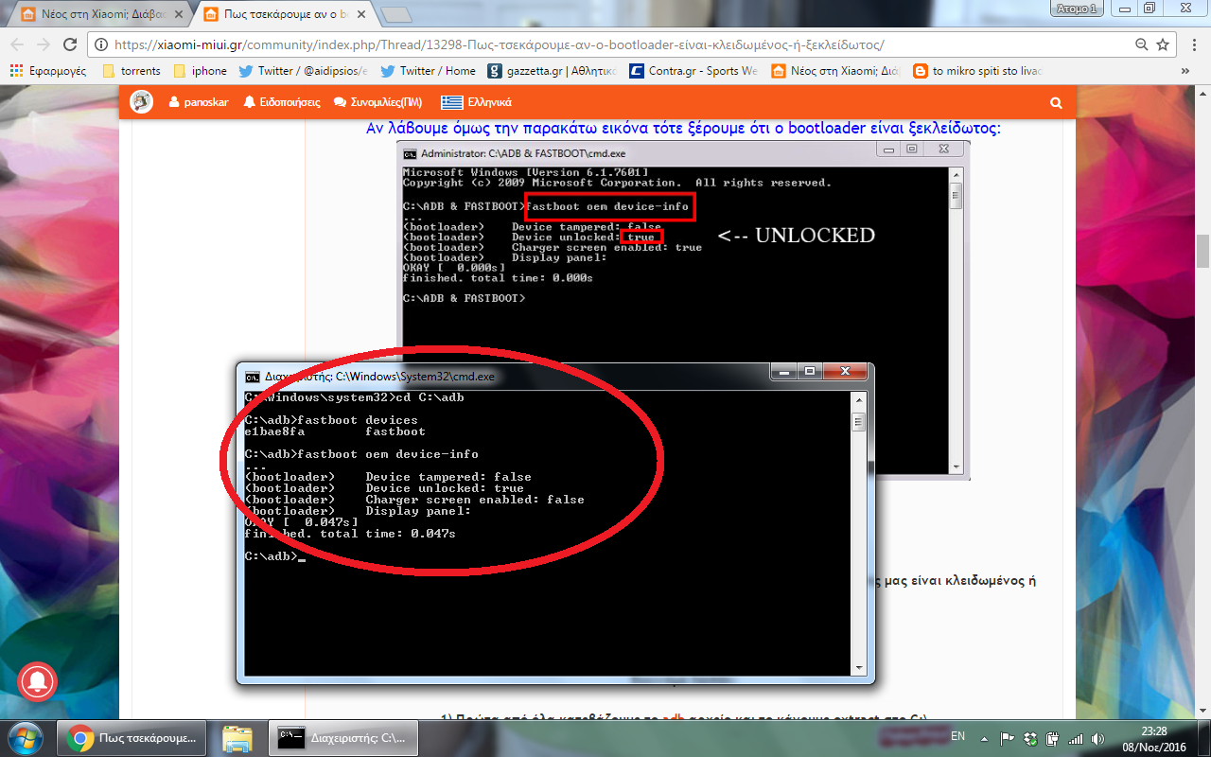Screen dimensions: 1211x757
Task: Open the gazzetta.gr bookmark
Action: (x=552, y=71)
